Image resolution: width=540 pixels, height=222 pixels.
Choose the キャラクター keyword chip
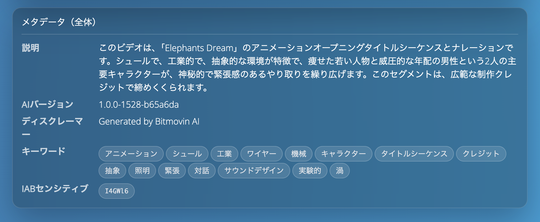point(343,154)
